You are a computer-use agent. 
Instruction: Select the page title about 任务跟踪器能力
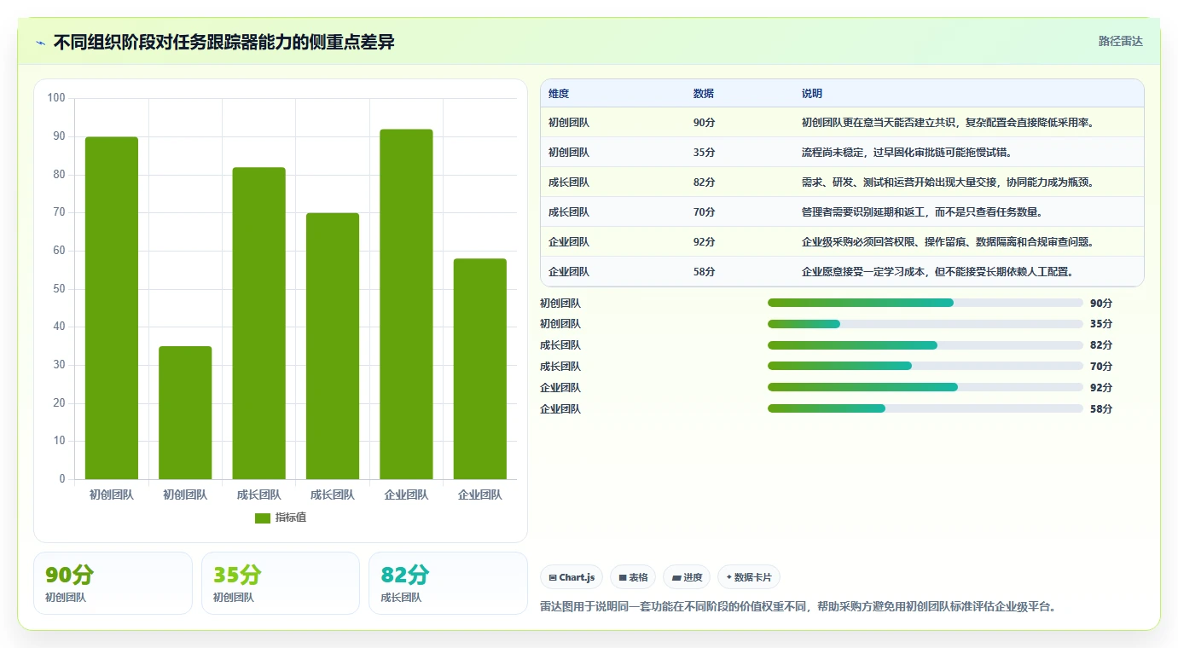[224, 42]
